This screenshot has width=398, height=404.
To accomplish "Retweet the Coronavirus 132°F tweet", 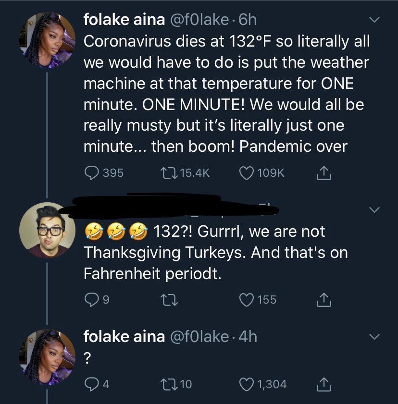I will coord(169,173).
